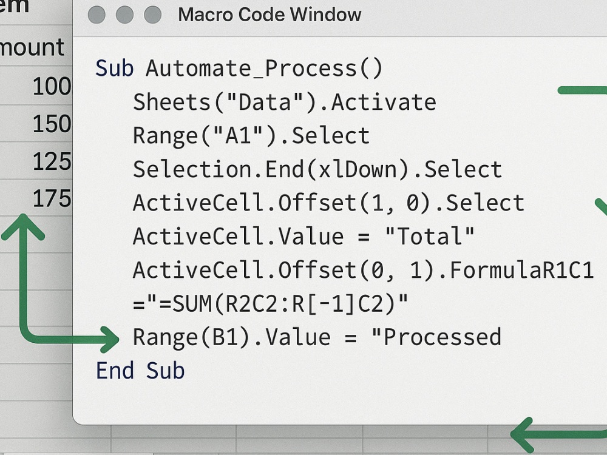Select the cell containing 100
Screen dimensions: 607x455
[x=36, y=85]
